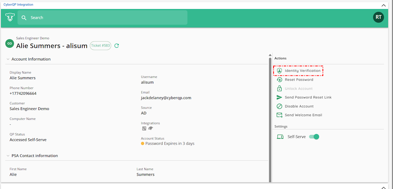The width and height of the screenshot is (393, 189).
Task: Click Password Expires in 3 days text
Action: [170, 143]
